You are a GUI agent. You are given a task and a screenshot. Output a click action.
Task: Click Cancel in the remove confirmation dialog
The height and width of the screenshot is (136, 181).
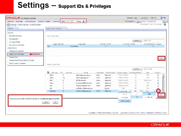pos(46,102)
